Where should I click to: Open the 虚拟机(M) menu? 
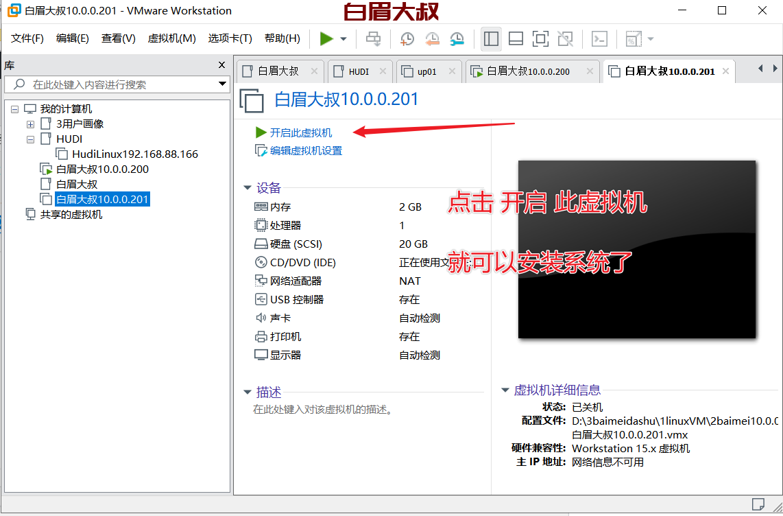pyautogui.click(x=172, y=38)
